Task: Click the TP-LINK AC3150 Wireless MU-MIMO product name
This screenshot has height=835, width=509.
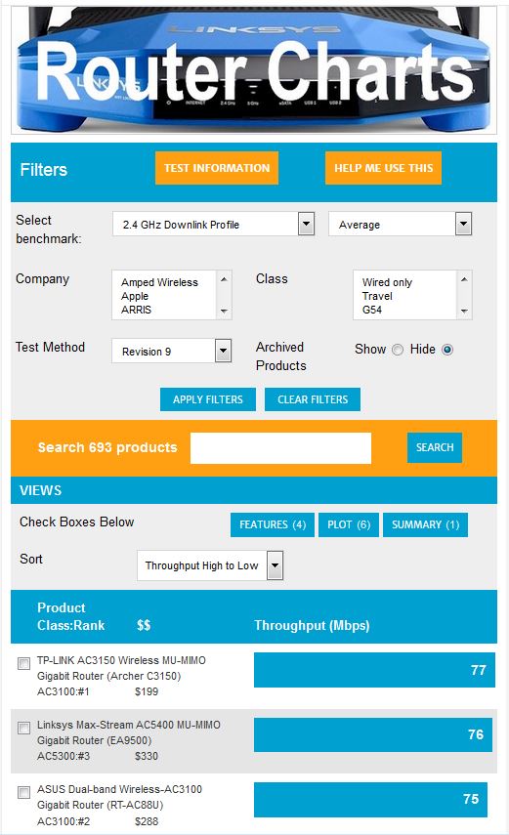Action: (x=121, y=668)
